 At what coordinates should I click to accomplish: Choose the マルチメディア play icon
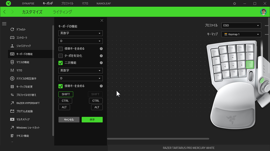pos(12,119)
